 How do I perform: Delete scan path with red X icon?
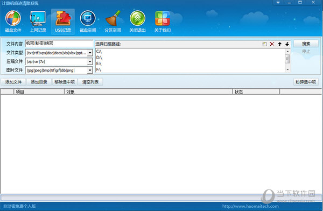(272, 44)
